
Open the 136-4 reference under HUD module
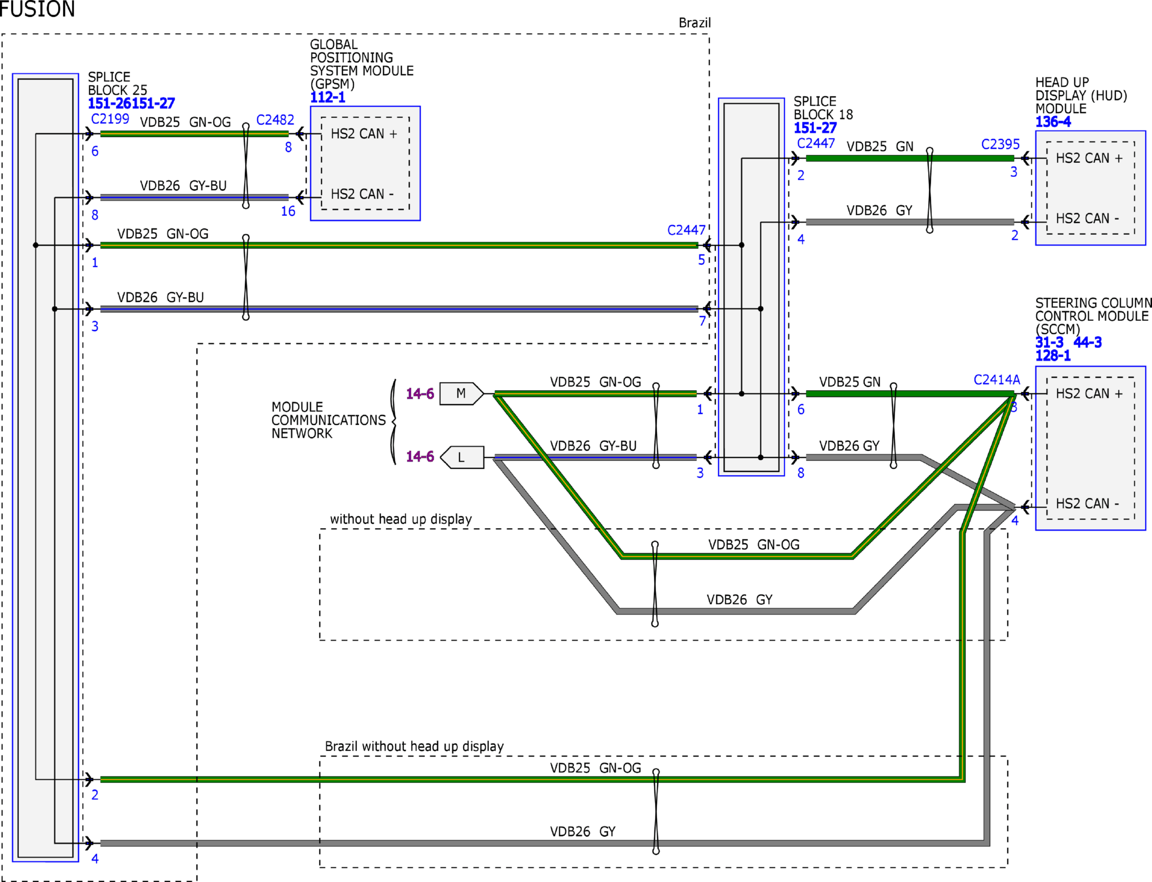(1053, 122)
